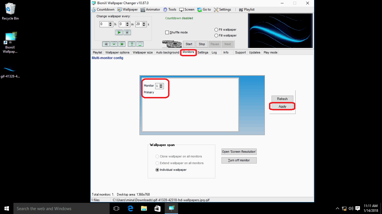Click the Refresh button
The image size is (382, 214).
[x=282, y=99]
